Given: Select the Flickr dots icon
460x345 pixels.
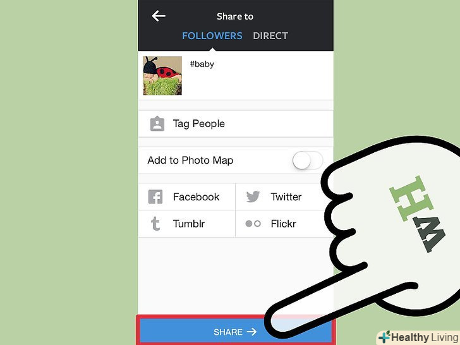Looking at the screenshot, I should point(253,224).
